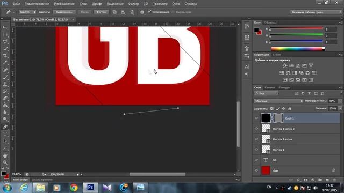Screen dimensions: 344x193
Task: Switch to the Образцы tab
Action: (270, 23)
